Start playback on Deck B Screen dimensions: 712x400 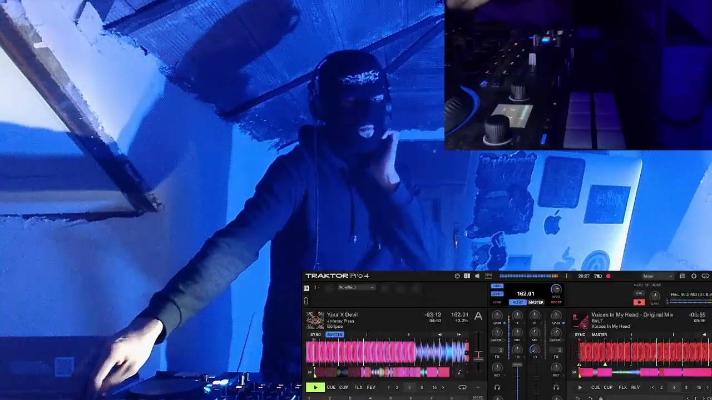coord(580,388)
